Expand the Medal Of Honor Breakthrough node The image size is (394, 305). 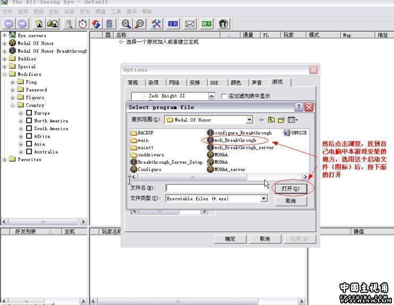click(x=4, y=51)
